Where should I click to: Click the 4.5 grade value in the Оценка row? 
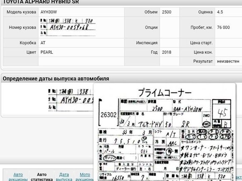click(220, 12)
